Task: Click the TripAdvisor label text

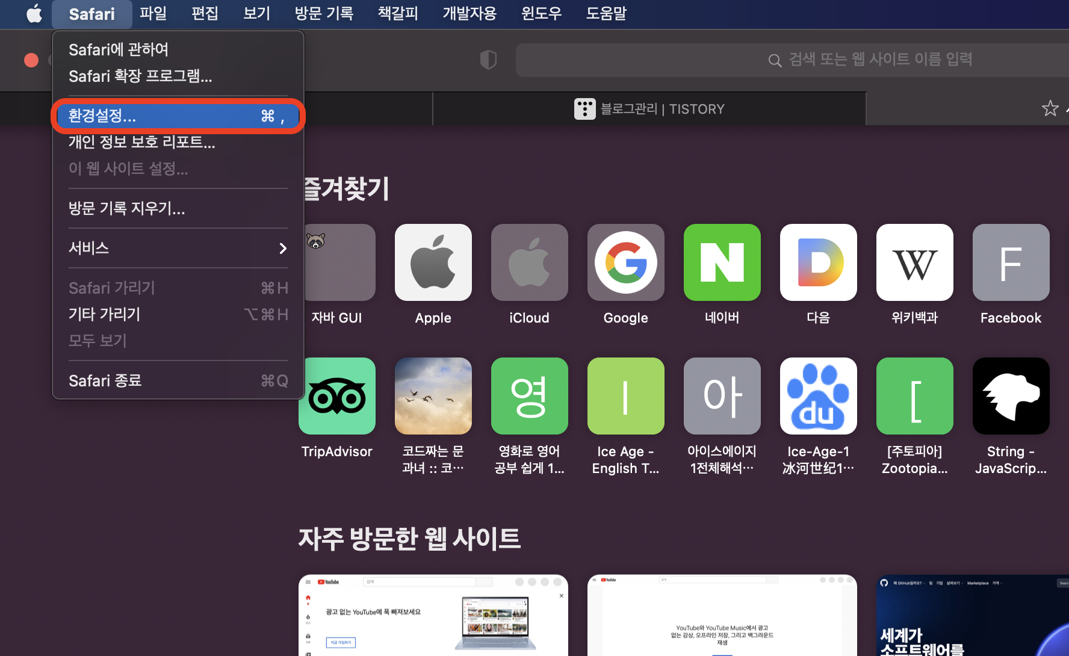Action: point(337,451)
